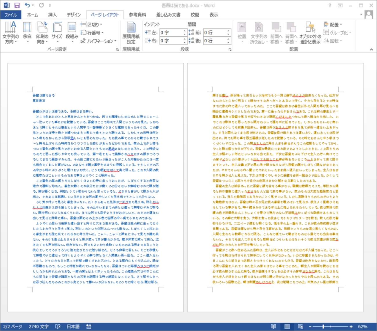This screenshot has height=331, width=377.
Task: Click the left indent input field
Action: pyautogui.click(x=170, y=32)
